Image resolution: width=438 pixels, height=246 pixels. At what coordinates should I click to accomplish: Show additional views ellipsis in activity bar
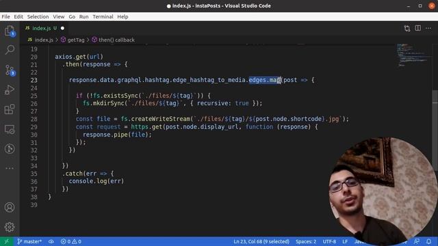(10, 168)
